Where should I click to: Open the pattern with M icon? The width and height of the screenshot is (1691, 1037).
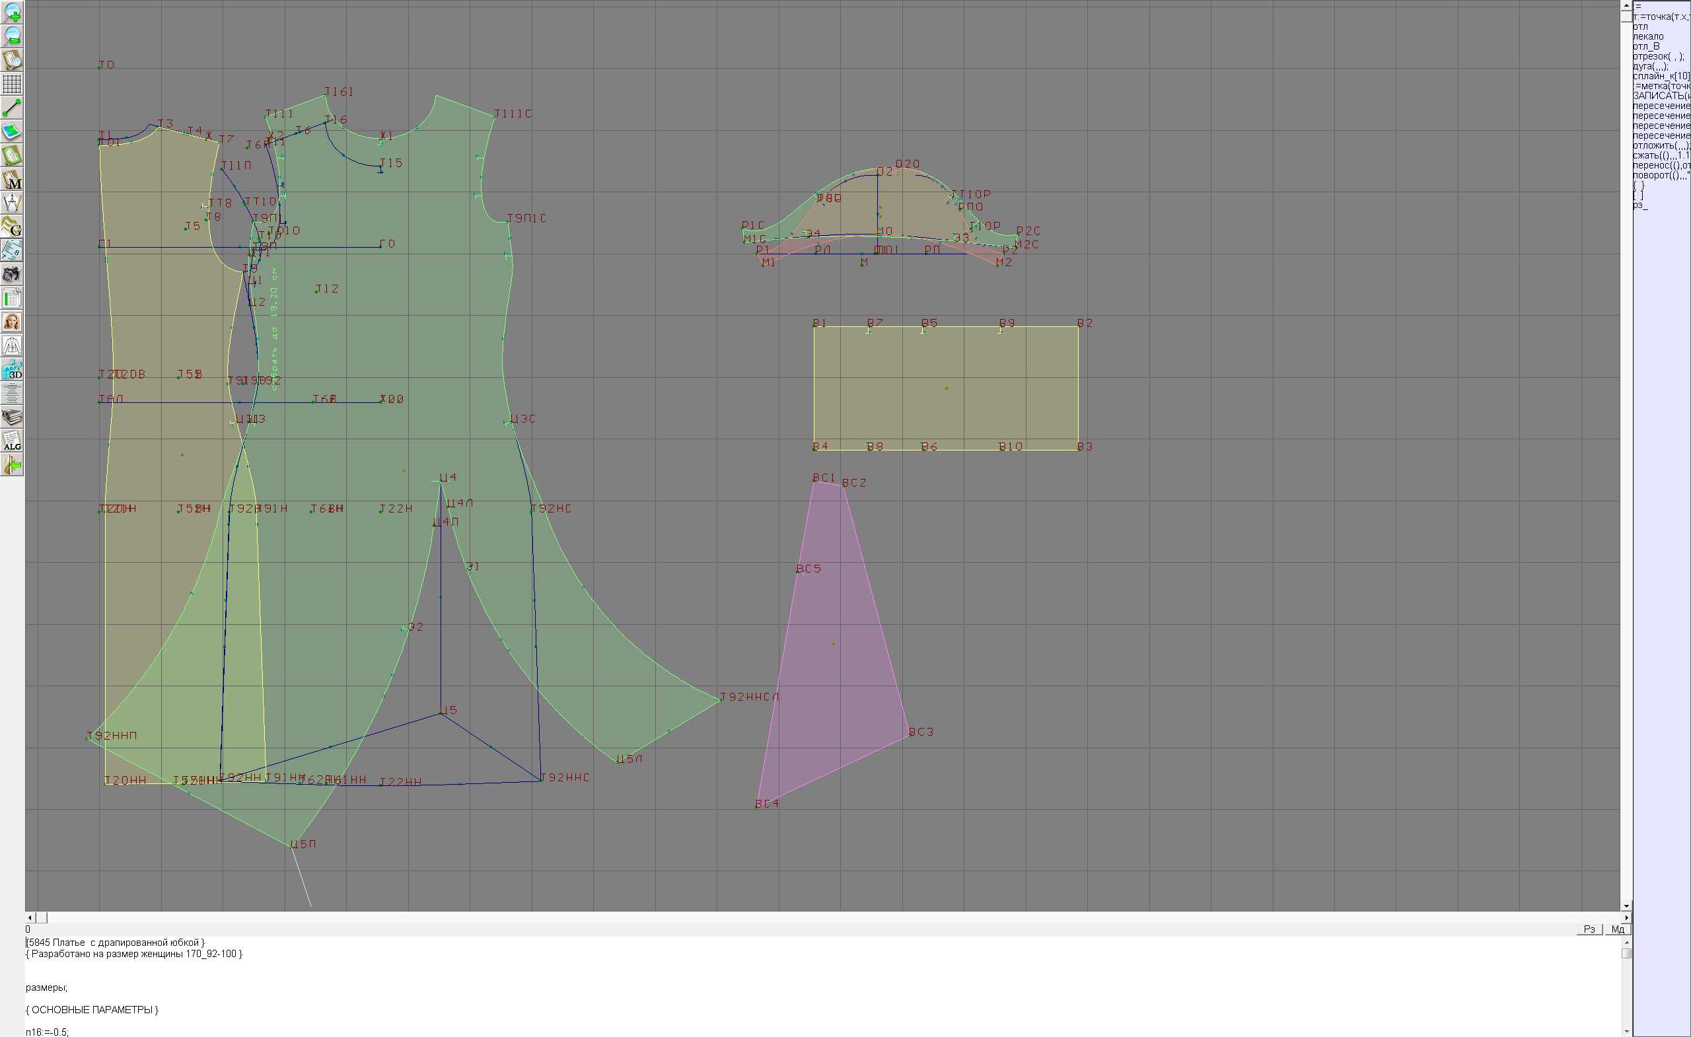coord(12,179)
